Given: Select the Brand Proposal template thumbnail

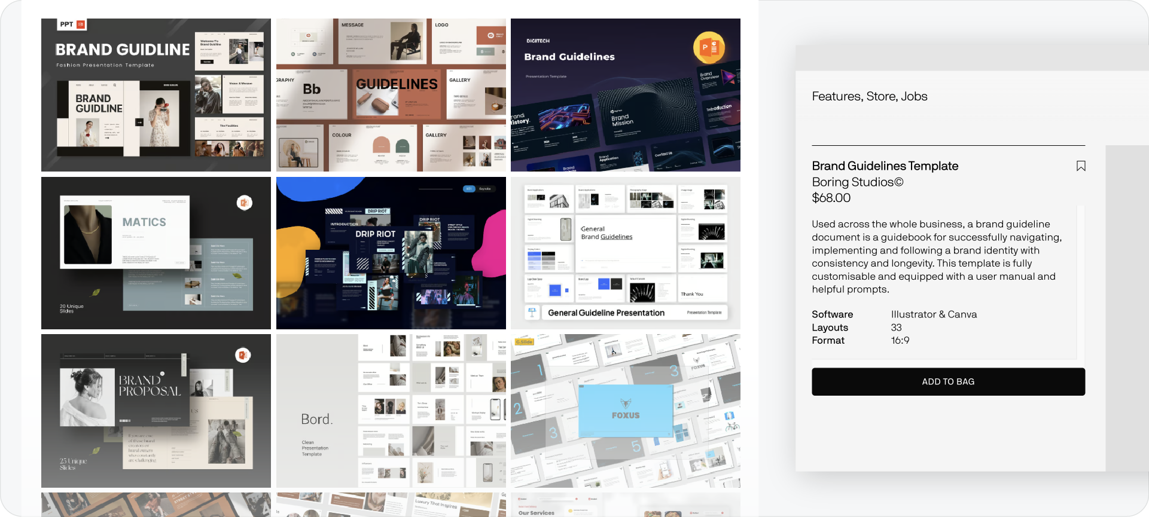Looking at the screenshot, I should pos(156,411).
